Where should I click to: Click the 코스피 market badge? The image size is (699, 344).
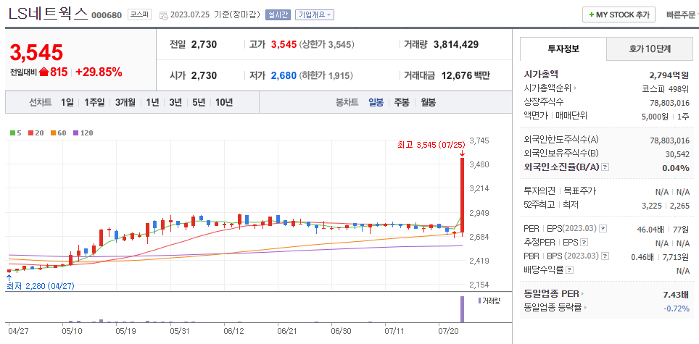point(139,14)
